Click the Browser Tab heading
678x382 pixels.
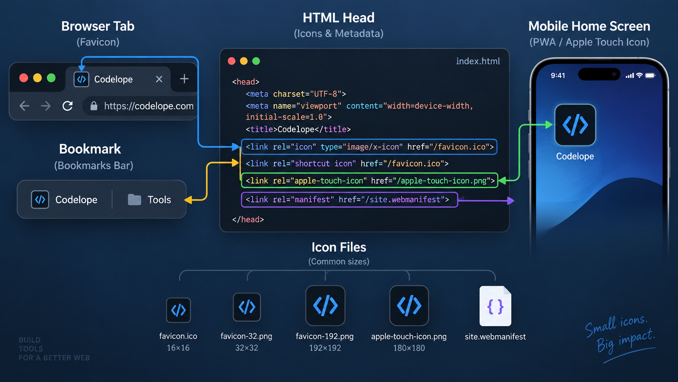coord(98,26)
